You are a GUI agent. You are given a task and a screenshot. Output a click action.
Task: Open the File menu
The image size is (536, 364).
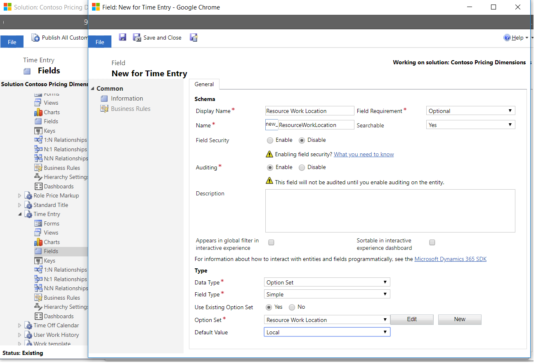click(x=99, y=41)
